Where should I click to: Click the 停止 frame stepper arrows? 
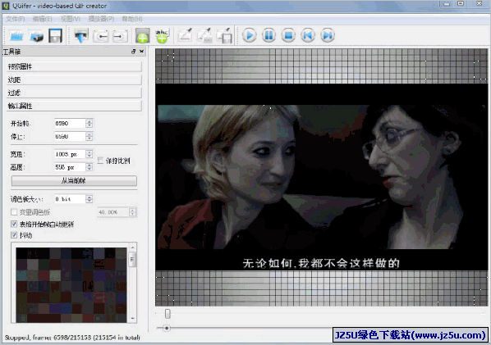89,137
